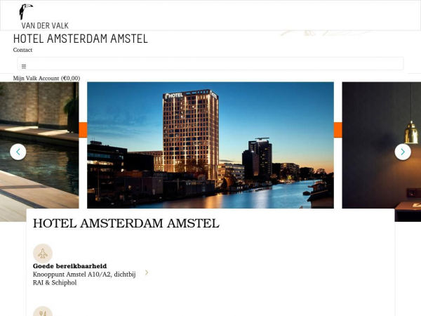Screen dimensions: 421x316
Task: Click orange marker left of skyline photo
Action: (x=83, y=130)
